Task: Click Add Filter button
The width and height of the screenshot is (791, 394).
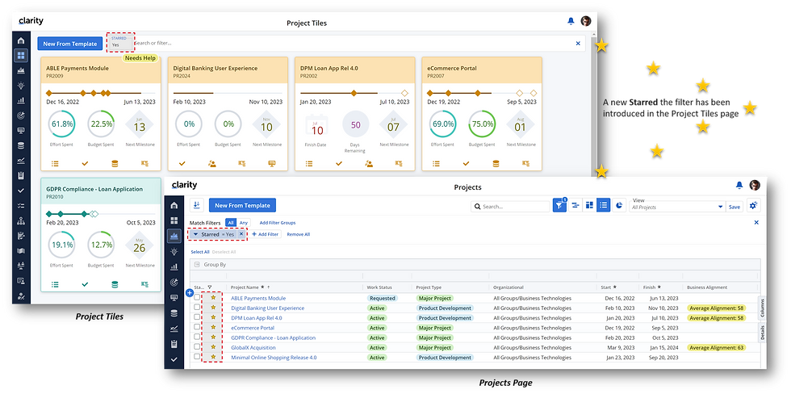Action: coord(266,234)
